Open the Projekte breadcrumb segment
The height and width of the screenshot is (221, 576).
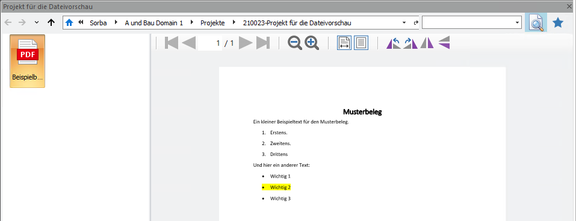click(x=212, y=23)
